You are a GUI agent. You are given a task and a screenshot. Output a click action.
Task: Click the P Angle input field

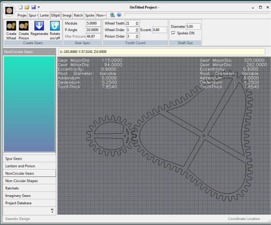pos(93,30)
